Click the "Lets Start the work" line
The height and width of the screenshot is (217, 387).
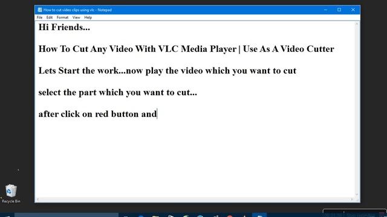(167, 71)
